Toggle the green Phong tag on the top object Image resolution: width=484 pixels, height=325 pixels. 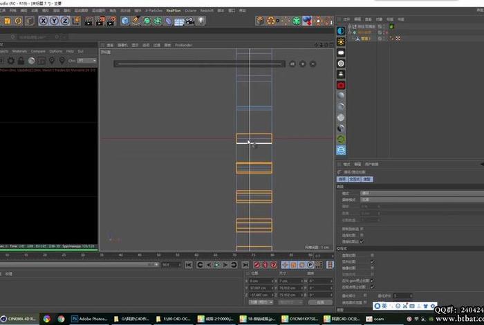pos(392,26)
